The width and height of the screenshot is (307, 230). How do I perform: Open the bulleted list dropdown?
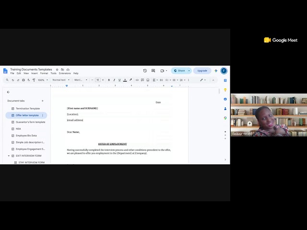tap(175, 80)
